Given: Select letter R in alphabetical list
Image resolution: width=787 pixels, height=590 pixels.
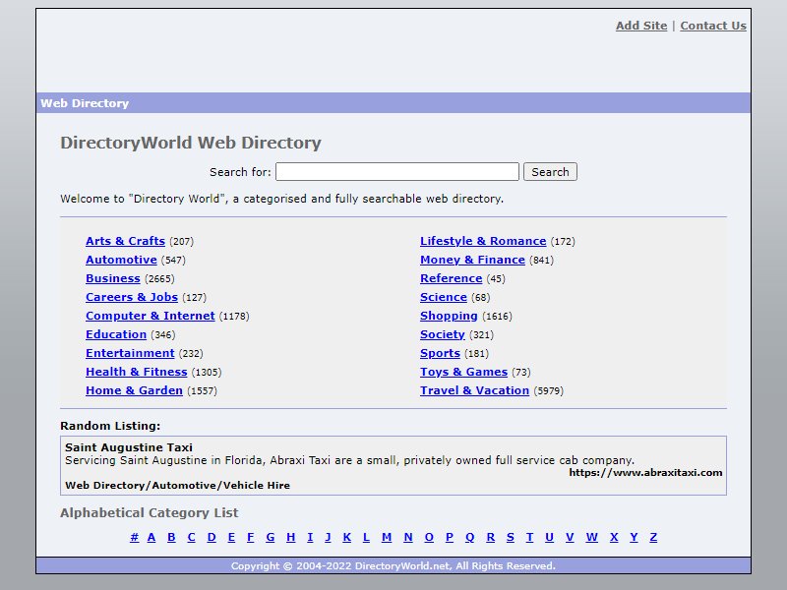Looking at the screenshot, I should click(491, 537).
